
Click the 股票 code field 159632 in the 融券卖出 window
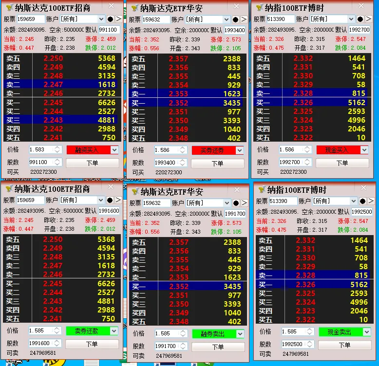click(x=156, y=203)
